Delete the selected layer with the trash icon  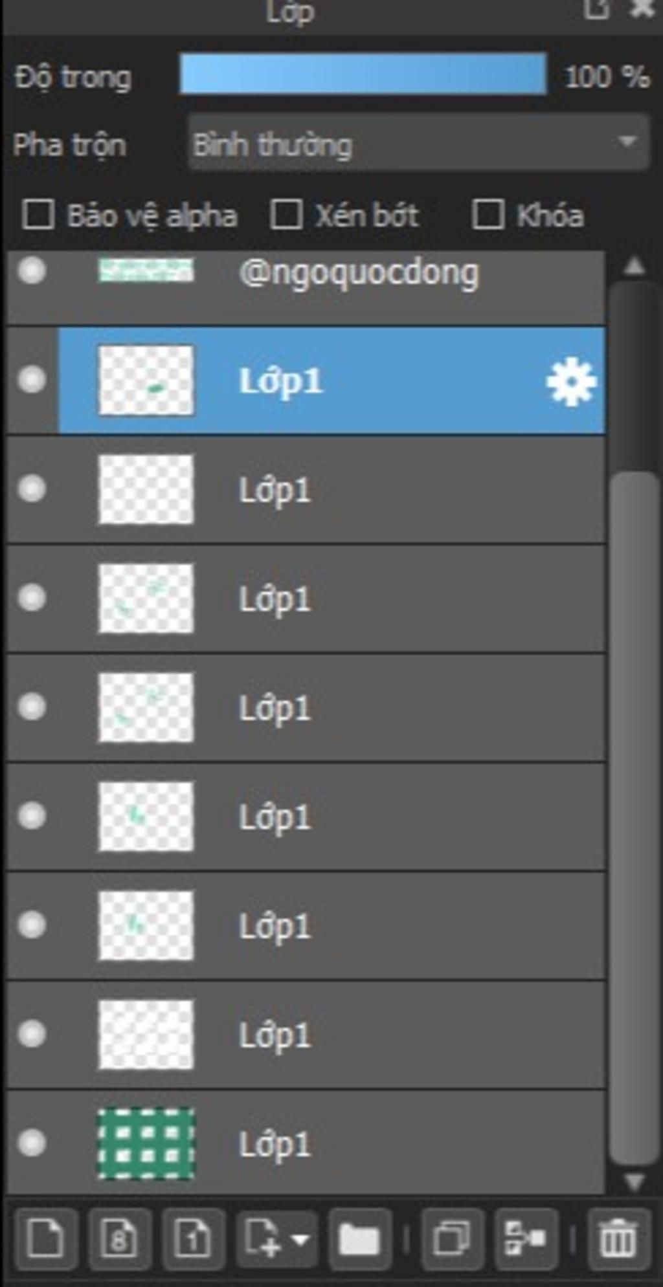(x=618, y=1238)
